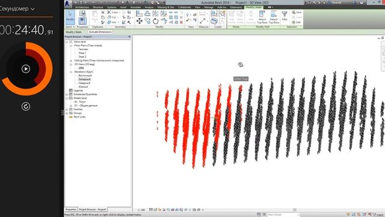The height and width of the screenshot is (217, 385).
Task: Switch to the Properties tab at panel bottom
Action: (71, 209)
